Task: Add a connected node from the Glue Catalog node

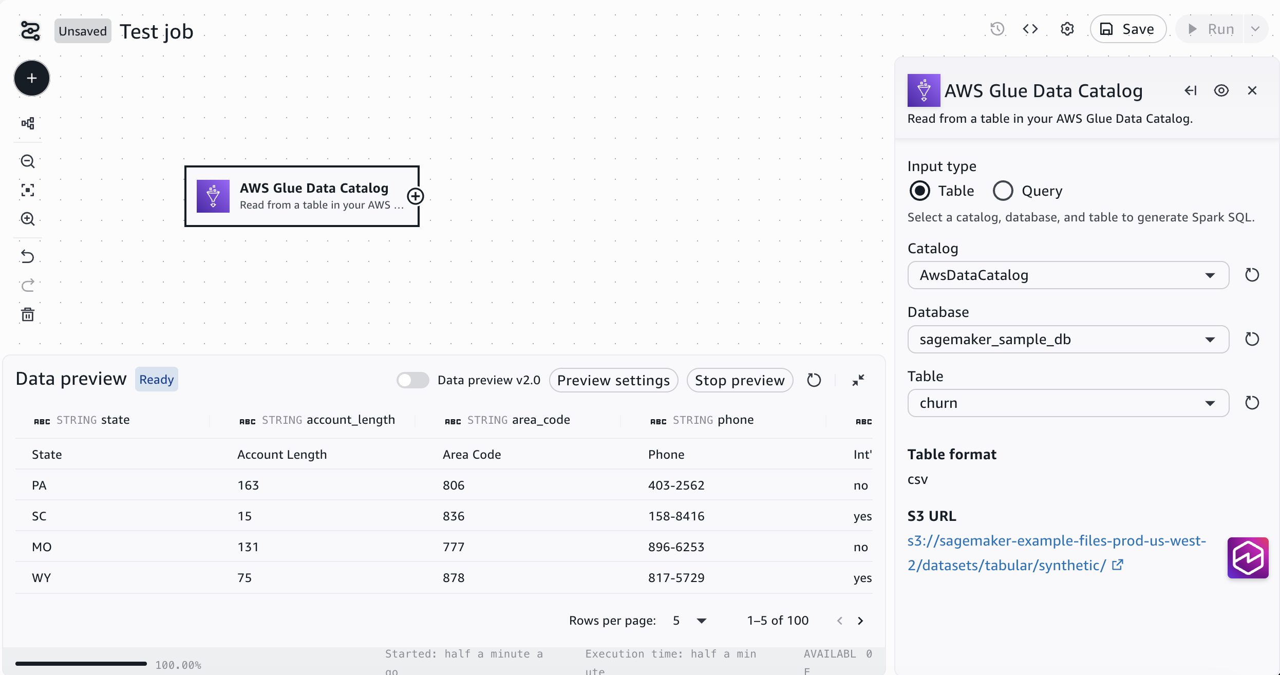Action: tap(416, 196)
